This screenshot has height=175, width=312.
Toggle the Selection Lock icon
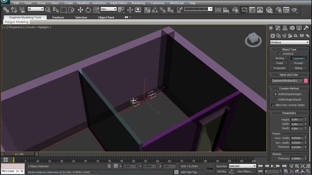pos(109,166)
